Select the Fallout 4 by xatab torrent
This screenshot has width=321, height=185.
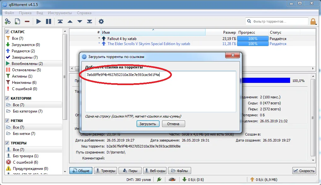point(122,39)
